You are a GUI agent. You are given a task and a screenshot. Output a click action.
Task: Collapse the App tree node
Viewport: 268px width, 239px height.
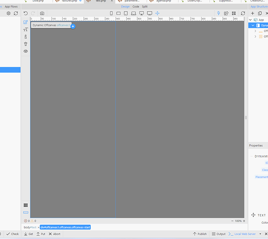coord(250,20)
